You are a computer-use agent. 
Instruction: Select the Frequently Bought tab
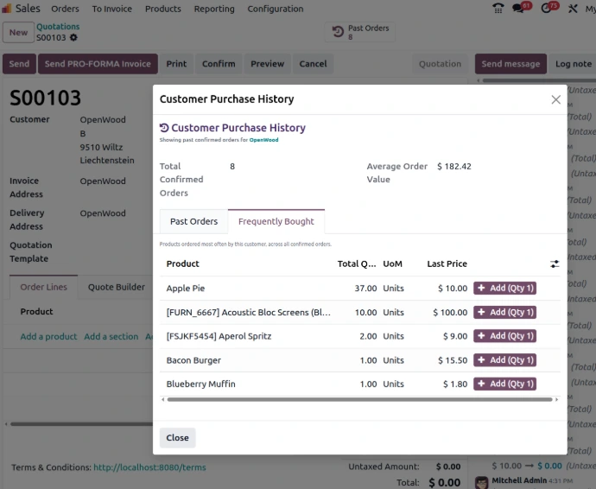(x=276, y=222)
